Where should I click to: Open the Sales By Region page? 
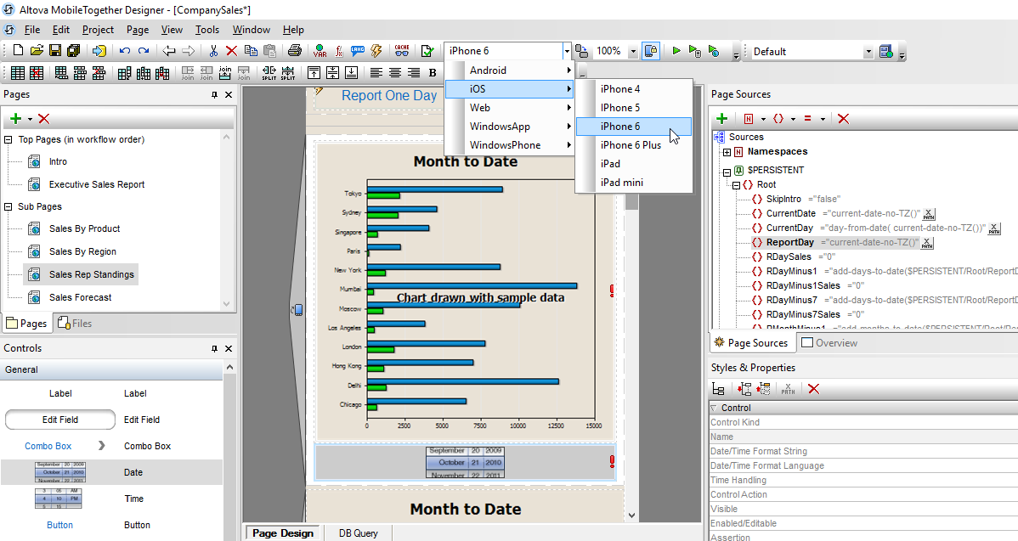(x=82, y=251)
